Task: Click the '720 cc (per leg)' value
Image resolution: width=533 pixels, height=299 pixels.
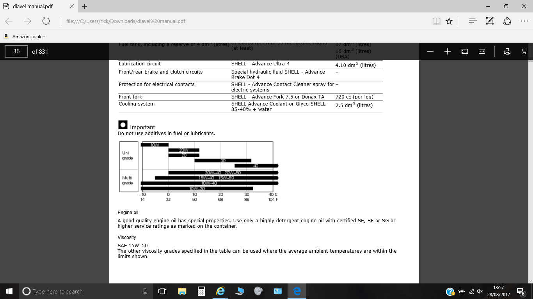Action: click(x=354, y=97)
